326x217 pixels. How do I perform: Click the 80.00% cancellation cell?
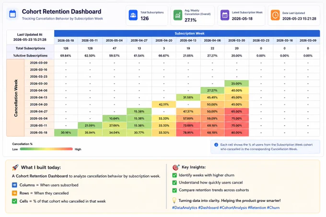tap(237, 133)
